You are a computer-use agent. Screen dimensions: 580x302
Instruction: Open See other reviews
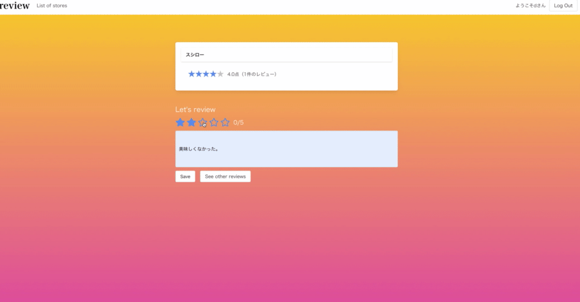[225, 176]
